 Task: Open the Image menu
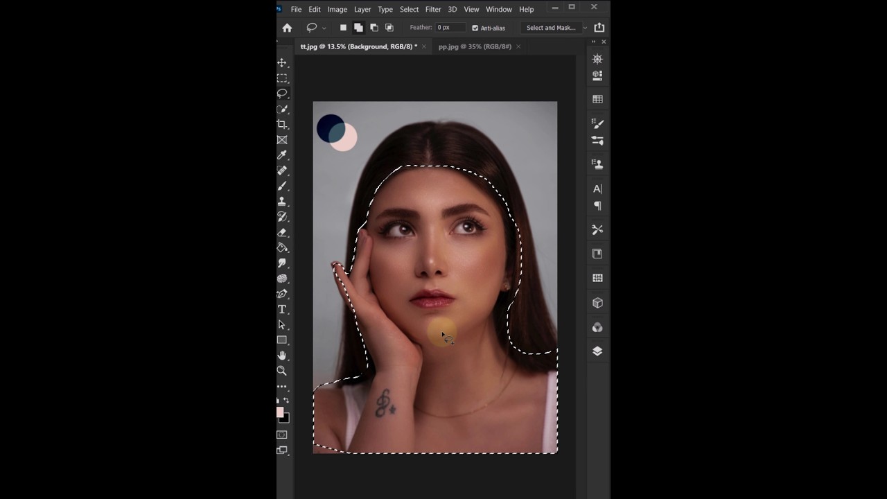(337, 9)
